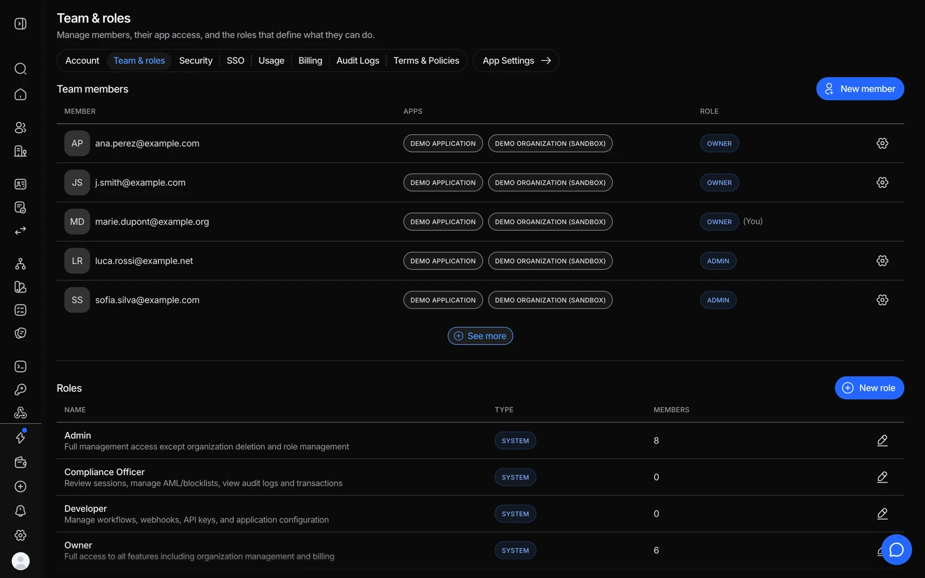Click the Compliance Officer role name
Viewport: 925px width, 578px height.
click(x=105, y=472)
